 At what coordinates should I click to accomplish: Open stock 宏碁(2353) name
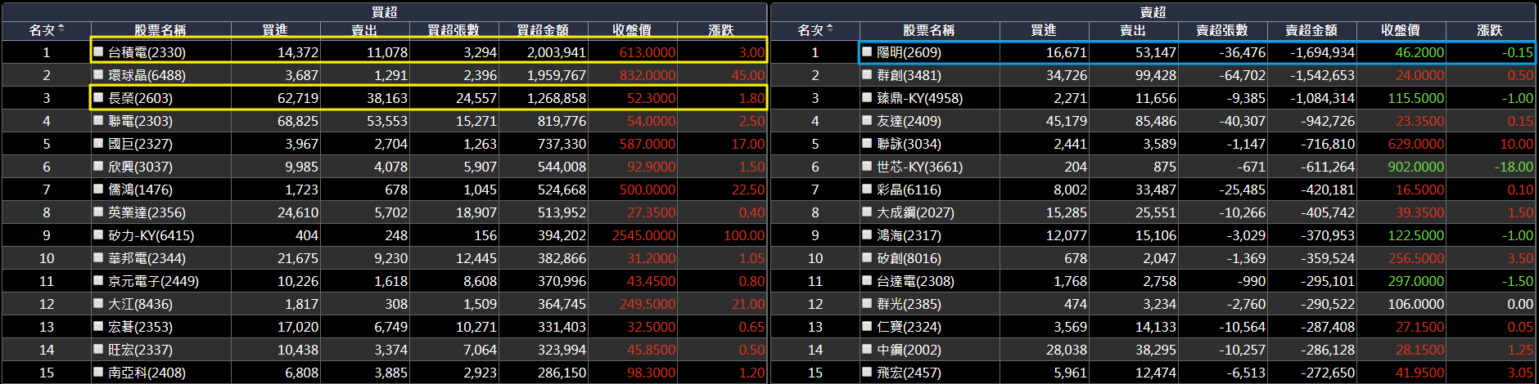click(140, 327)
